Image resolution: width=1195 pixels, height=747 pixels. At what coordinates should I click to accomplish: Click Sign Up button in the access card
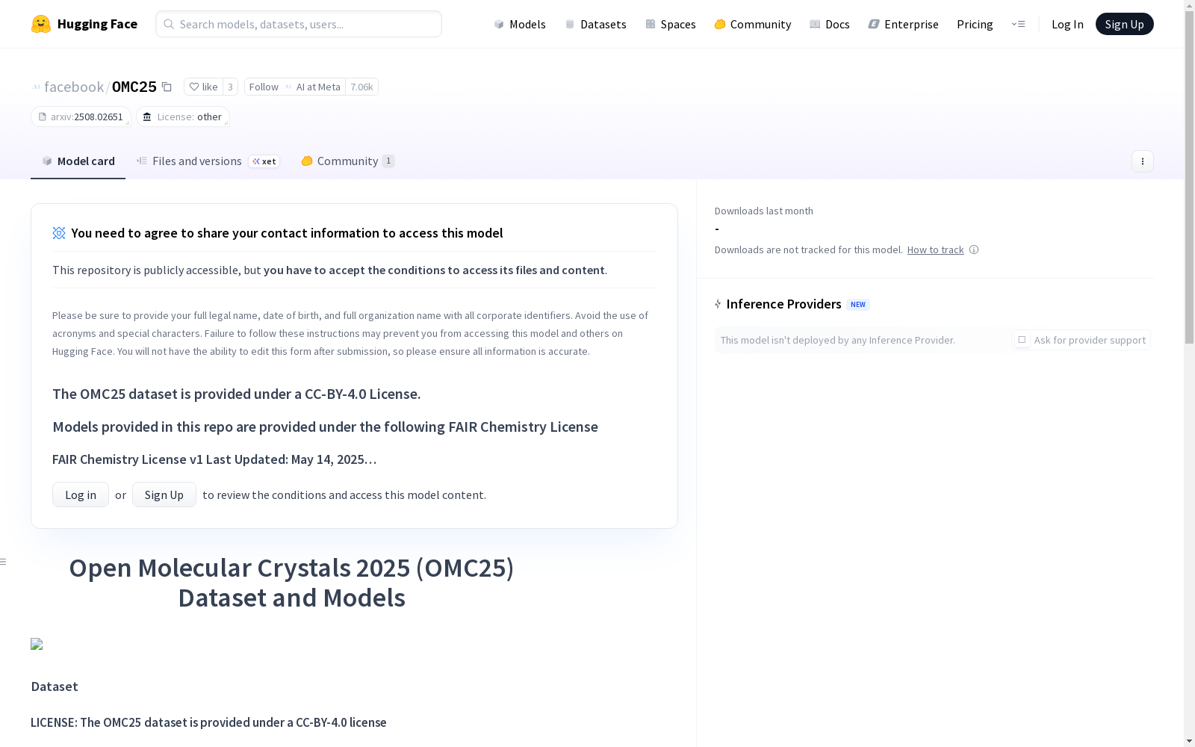[x=164, y=495]
